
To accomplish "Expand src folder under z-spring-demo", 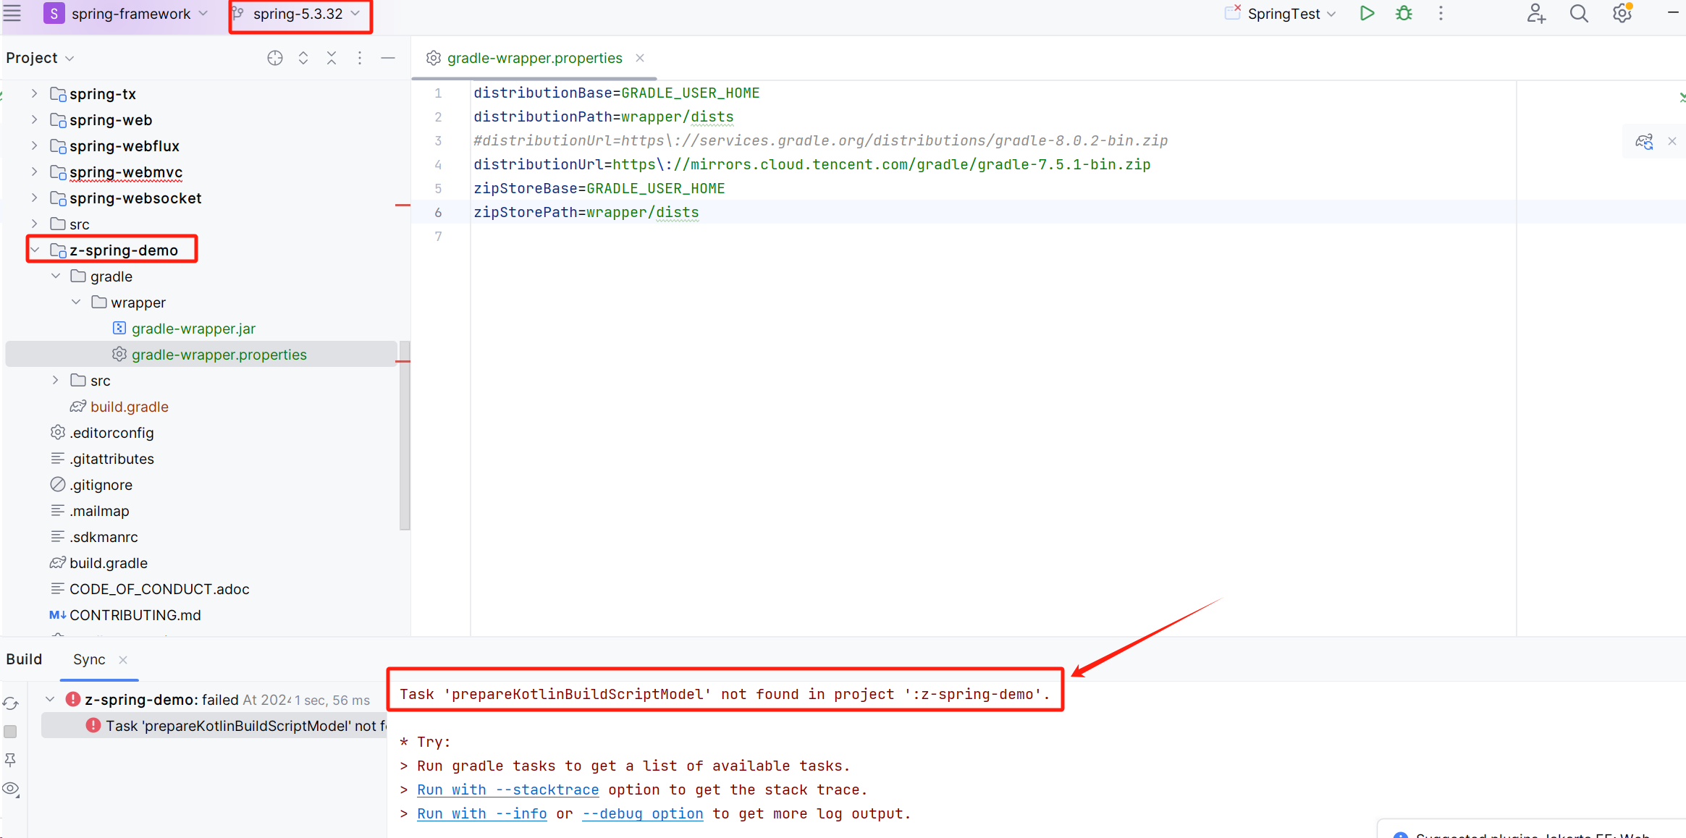I will (56, 381).
